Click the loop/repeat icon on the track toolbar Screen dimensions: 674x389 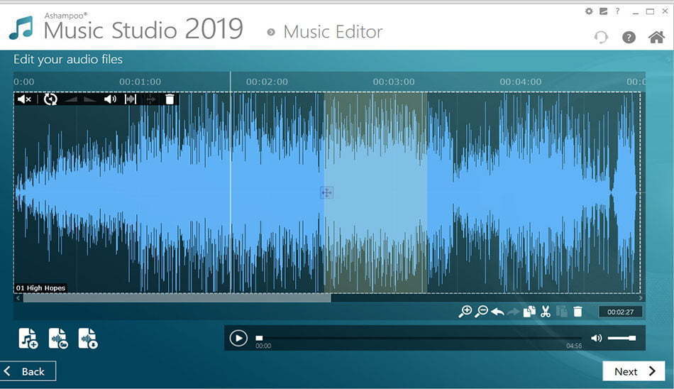coord(50,99)
